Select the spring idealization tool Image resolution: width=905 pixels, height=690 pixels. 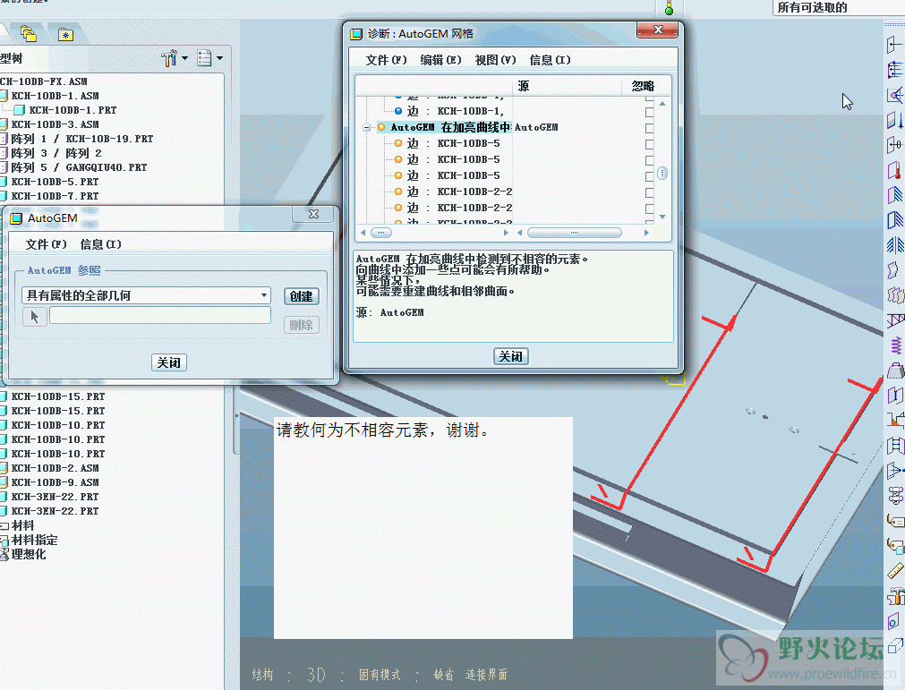point(894,345)
